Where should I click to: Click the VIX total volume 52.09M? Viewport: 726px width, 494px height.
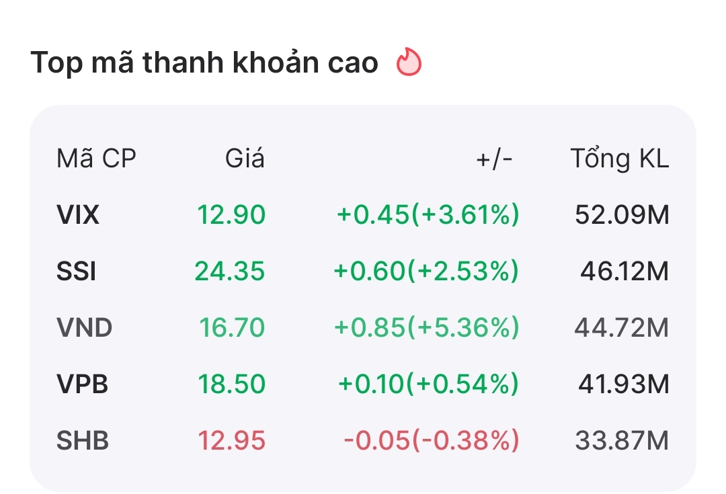[622, 215]
